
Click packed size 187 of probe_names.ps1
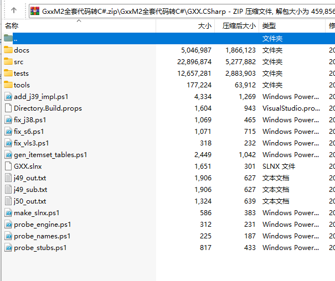[250, 236]
